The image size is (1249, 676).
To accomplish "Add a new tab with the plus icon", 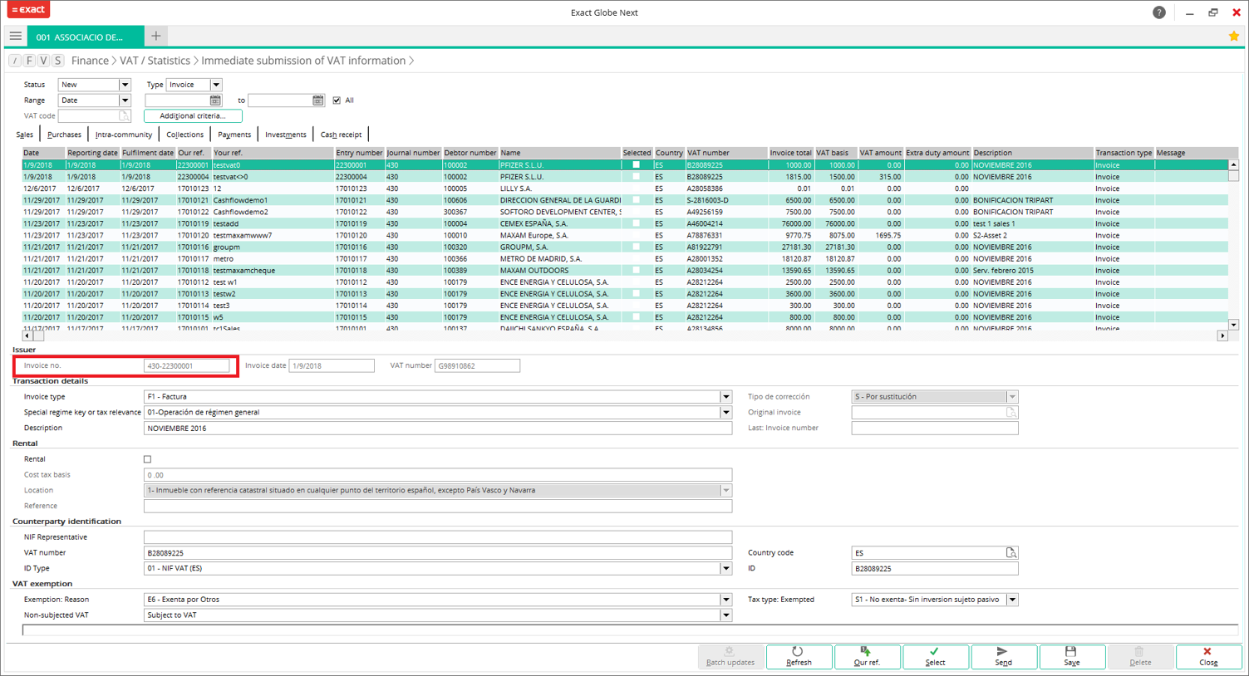I will pos(156,36).
